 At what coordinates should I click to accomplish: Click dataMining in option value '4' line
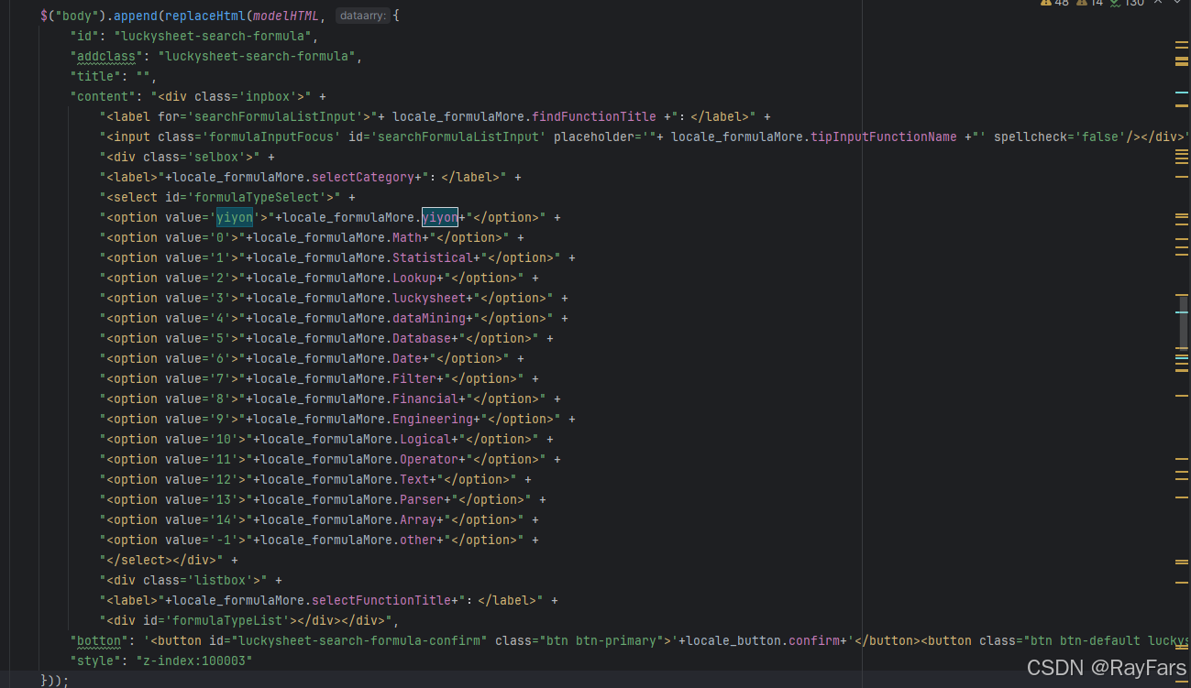pyautogui.click(x=429, y=318)
